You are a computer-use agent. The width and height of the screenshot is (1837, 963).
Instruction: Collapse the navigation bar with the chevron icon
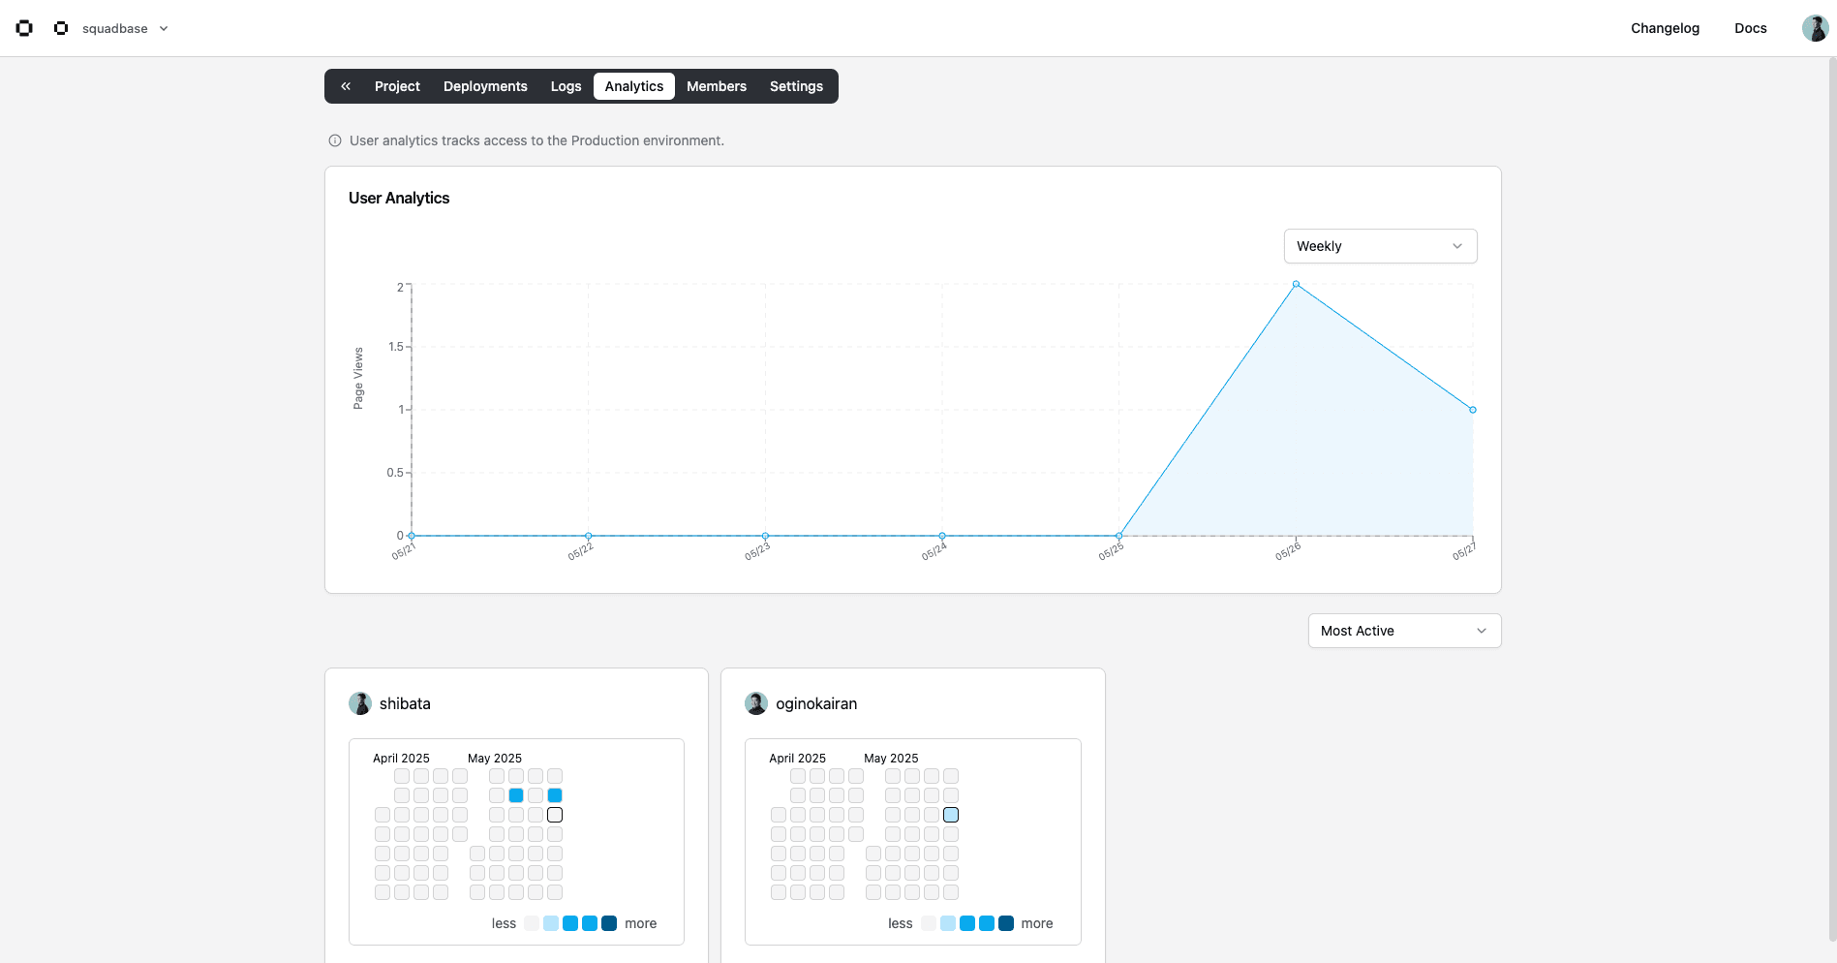[x=346, y=85]
